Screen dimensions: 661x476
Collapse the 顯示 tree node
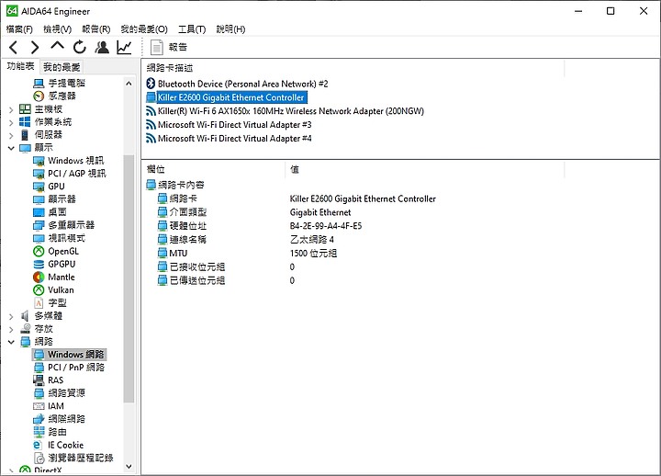[11, 148]
